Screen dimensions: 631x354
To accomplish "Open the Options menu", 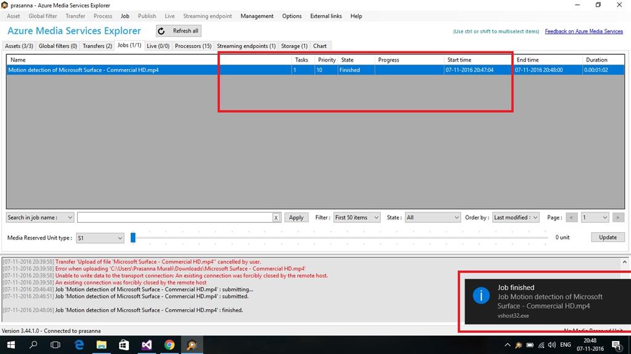I will tap(291, 16).
